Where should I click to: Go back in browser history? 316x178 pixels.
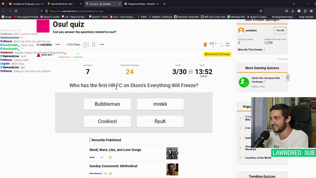3,11
